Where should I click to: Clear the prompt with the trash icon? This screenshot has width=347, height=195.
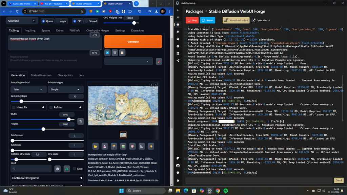pyautogui.click(x=115, y=52)
